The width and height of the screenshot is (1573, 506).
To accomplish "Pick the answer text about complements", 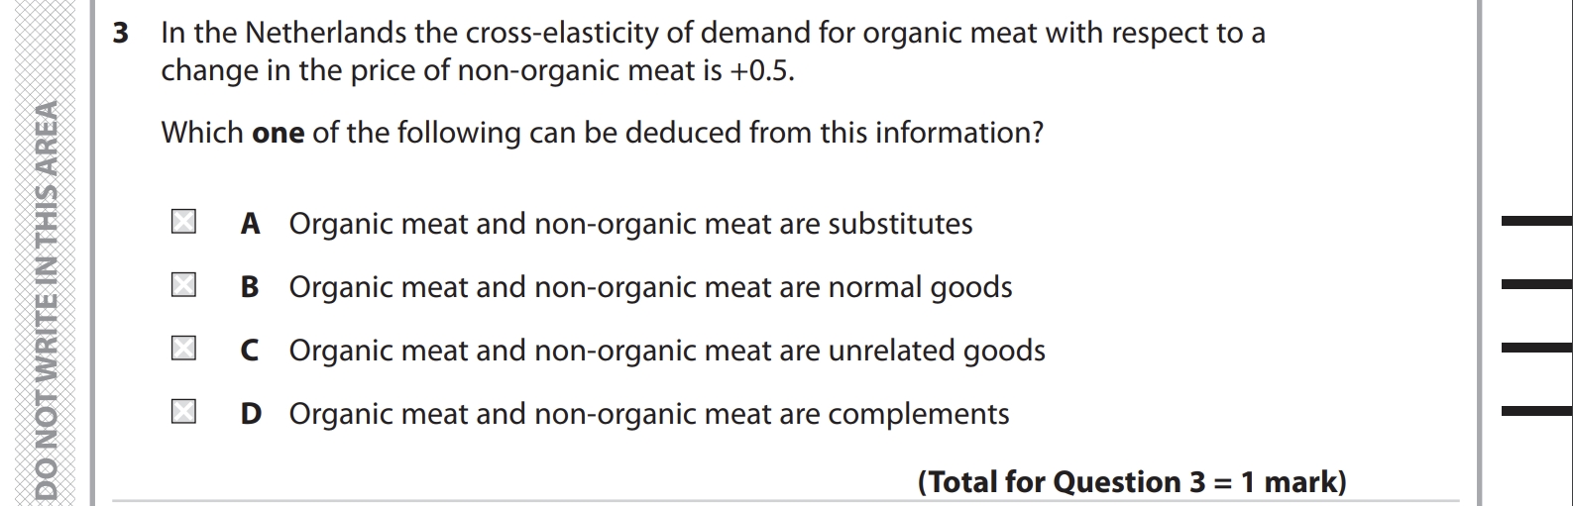I will (x=649, y=414).
